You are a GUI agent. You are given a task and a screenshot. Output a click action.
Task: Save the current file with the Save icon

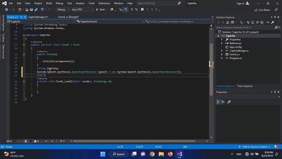(31, 10)
